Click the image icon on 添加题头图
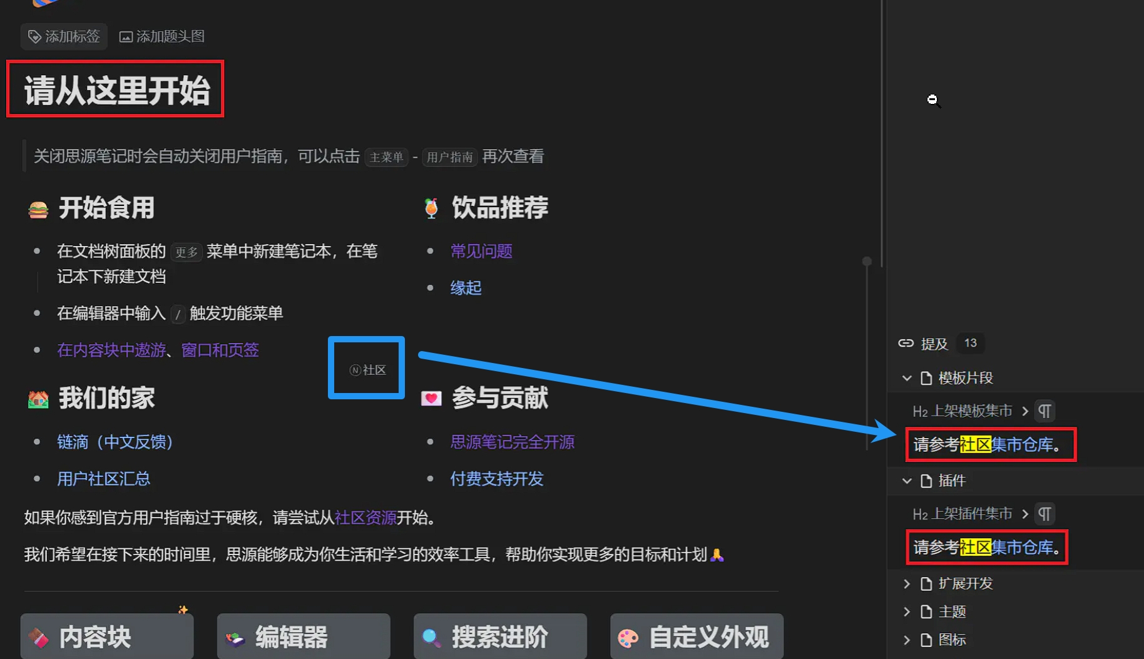The height and width of the screenshot is (659, 1144). coord(126,36)
